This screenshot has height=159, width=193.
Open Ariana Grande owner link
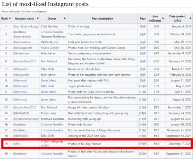tap(50, 48)
